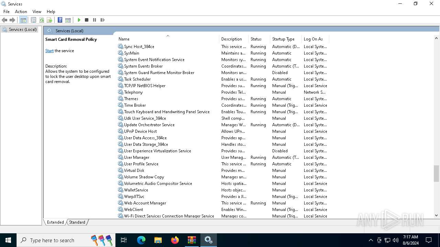Toggle Show/Hide Action Pane toolbar icon
This screenshot has width=440, height=247.
pos(68,20)
